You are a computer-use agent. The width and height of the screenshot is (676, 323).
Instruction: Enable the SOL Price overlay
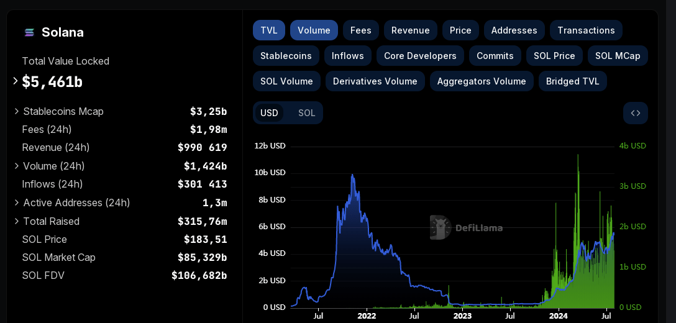(x=554, y=56)
